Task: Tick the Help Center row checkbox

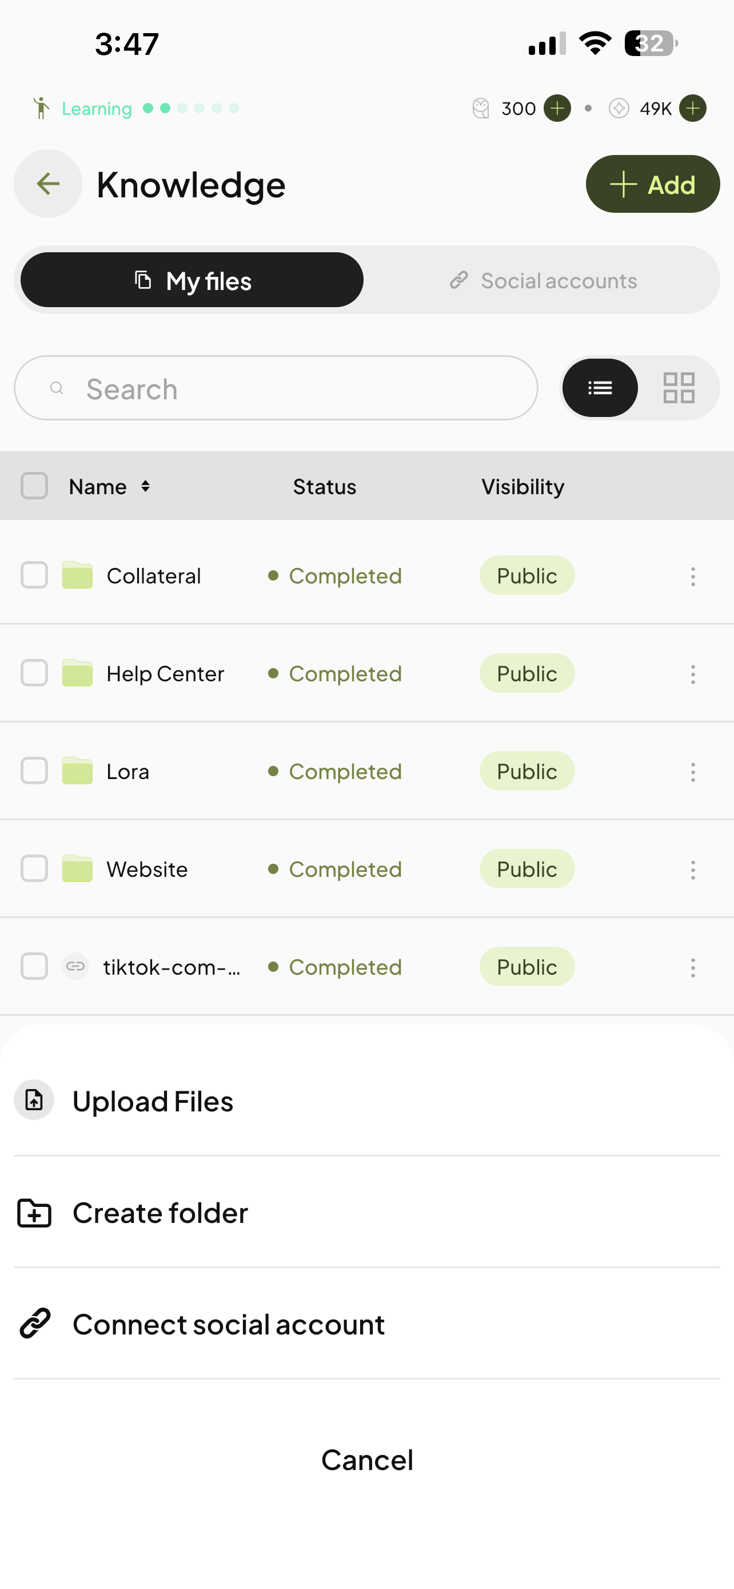Action: [x=34, y=673]
